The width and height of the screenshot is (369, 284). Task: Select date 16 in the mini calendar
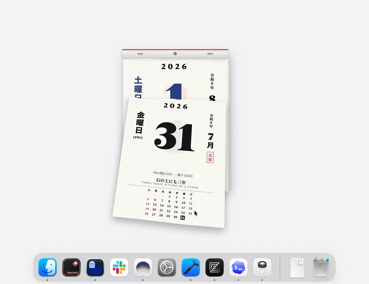pos(176,207)
